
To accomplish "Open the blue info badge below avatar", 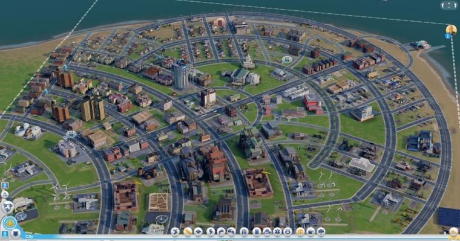I will pos(448,36).
